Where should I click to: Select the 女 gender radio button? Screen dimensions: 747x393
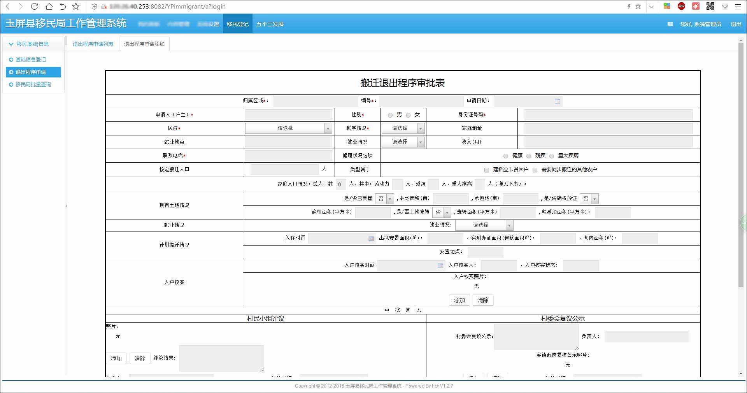(x=408, y=115)
